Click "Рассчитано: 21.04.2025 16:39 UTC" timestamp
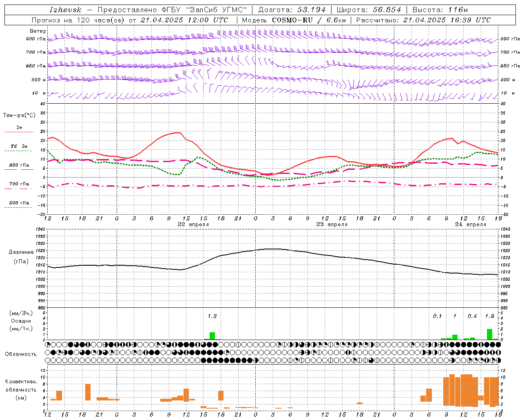 pyautogui.click(x=423, y=20)
